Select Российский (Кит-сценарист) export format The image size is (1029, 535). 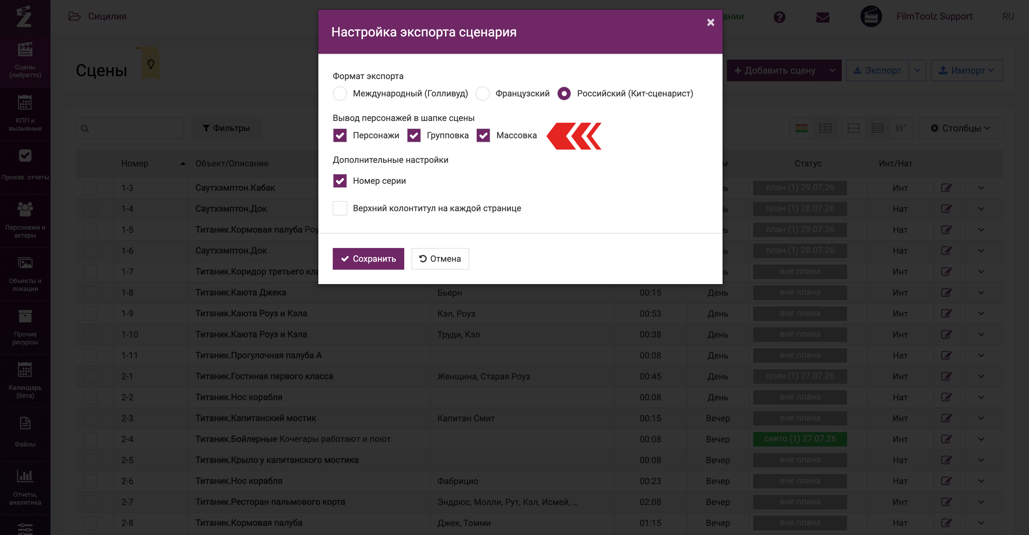(x=564, y=93)
